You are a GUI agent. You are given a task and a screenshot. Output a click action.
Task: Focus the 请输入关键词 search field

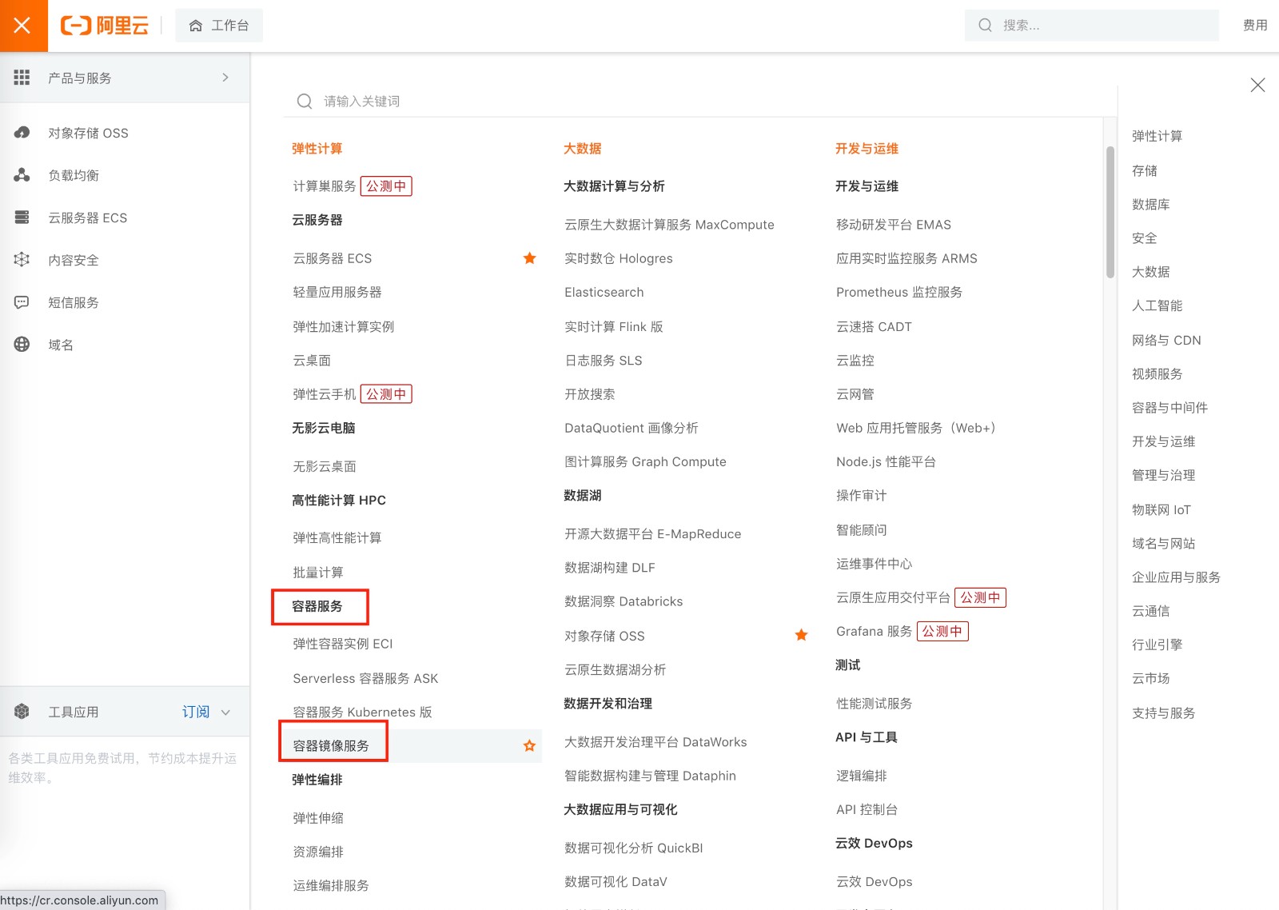[x=699, y=101]
